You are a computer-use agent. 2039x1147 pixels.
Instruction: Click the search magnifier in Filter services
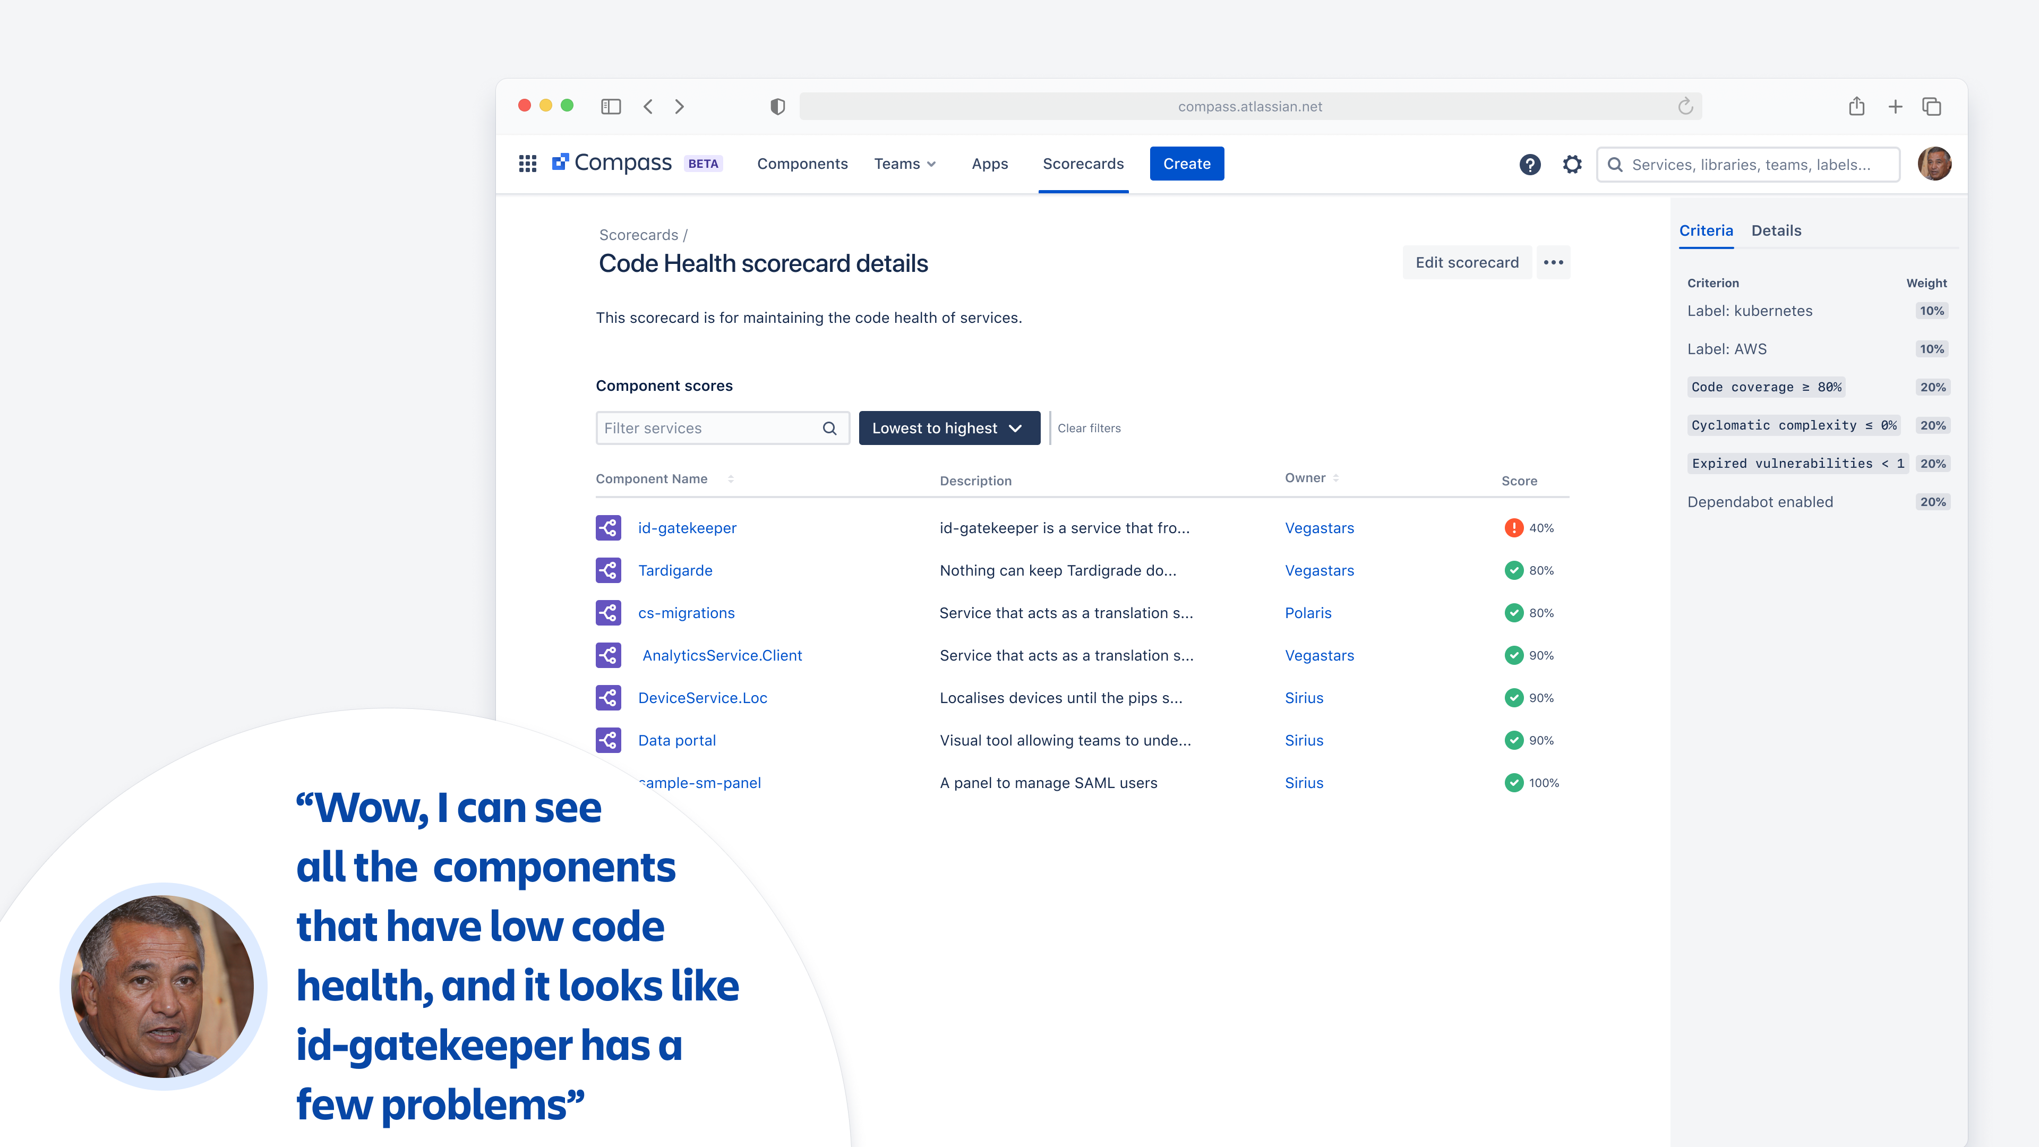tap(829, 428)
